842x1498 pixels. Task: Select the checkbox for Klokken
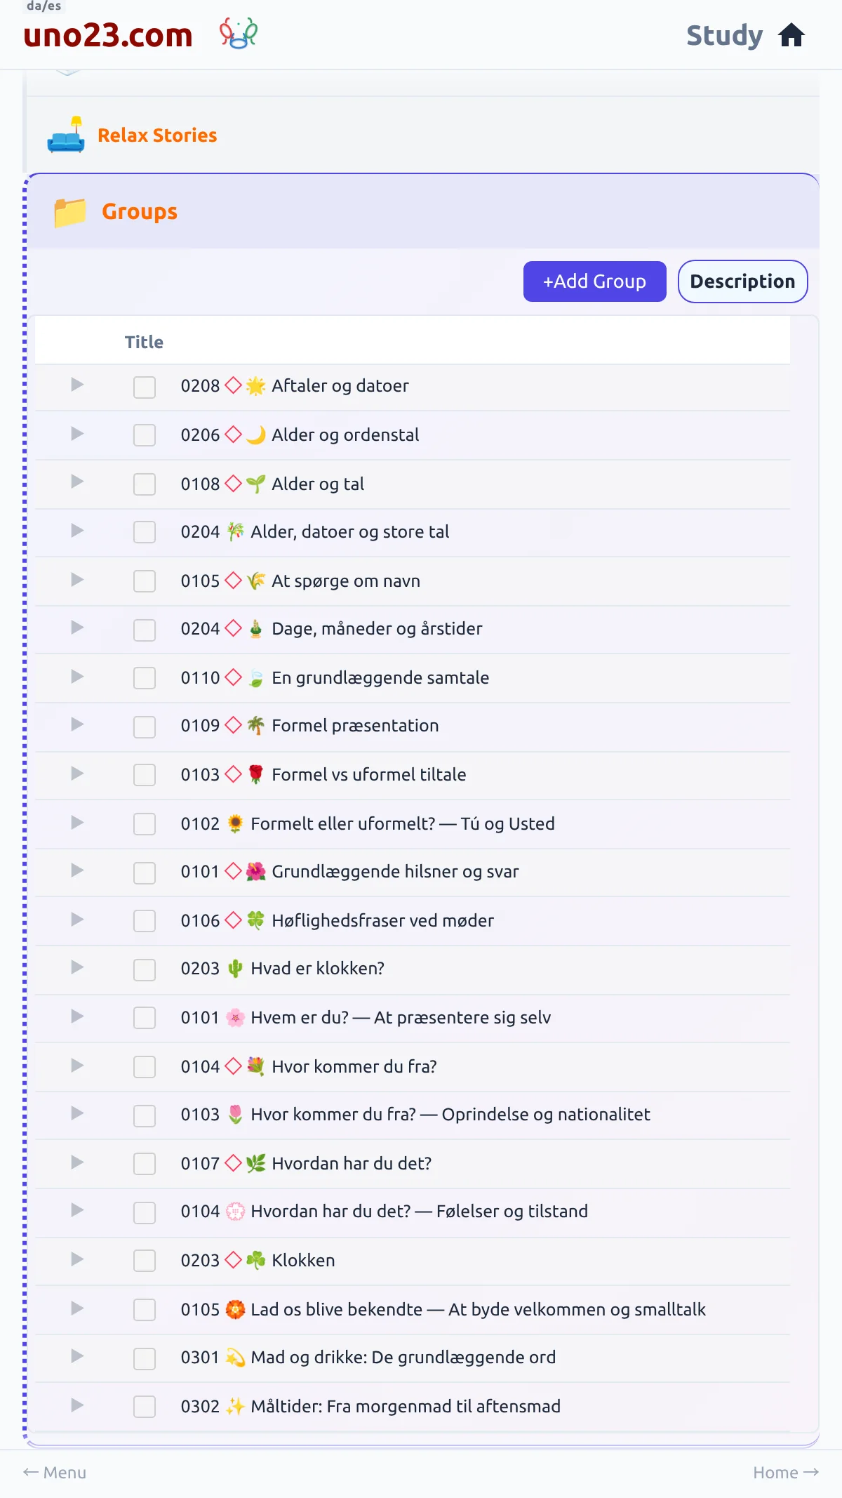click(145, 1261)
